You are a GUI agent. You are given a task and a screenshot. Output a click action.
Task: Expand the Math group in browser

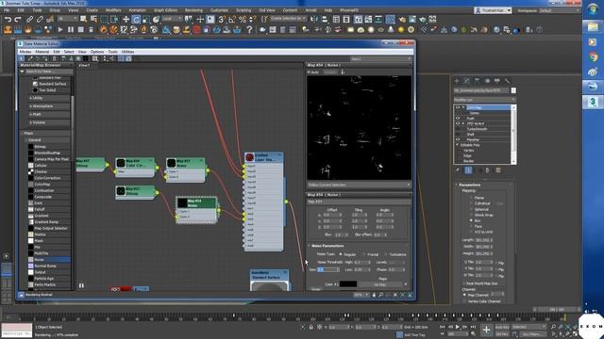pos(31,114)
